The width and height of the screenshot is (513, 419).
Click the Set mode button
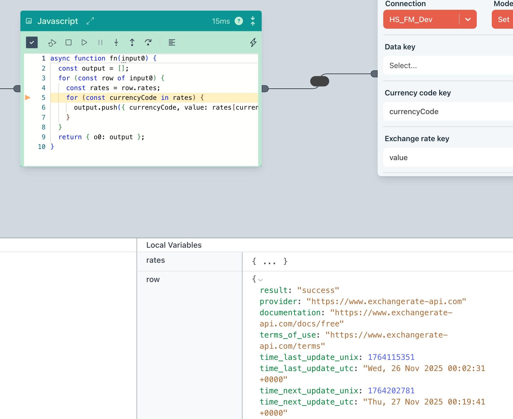pos(503,19)
